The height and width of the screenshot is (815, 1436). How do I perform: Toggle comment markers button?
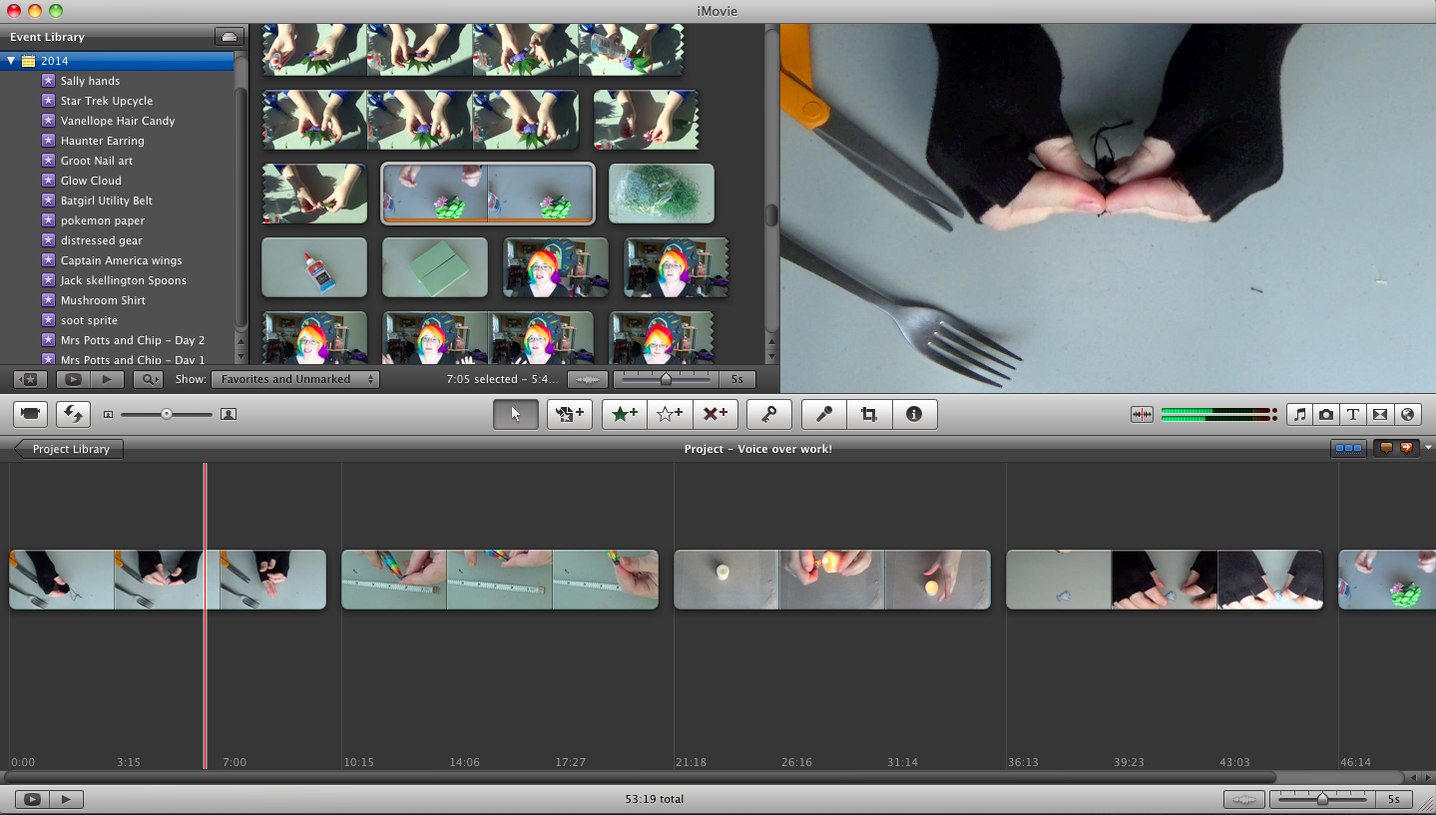tap(1385, 449)
